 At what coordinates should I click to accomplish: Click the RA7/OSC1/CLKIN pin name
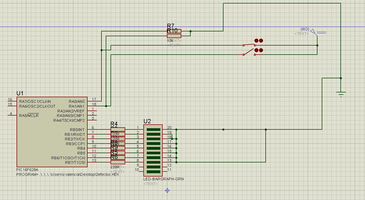(x=35, y=101)
